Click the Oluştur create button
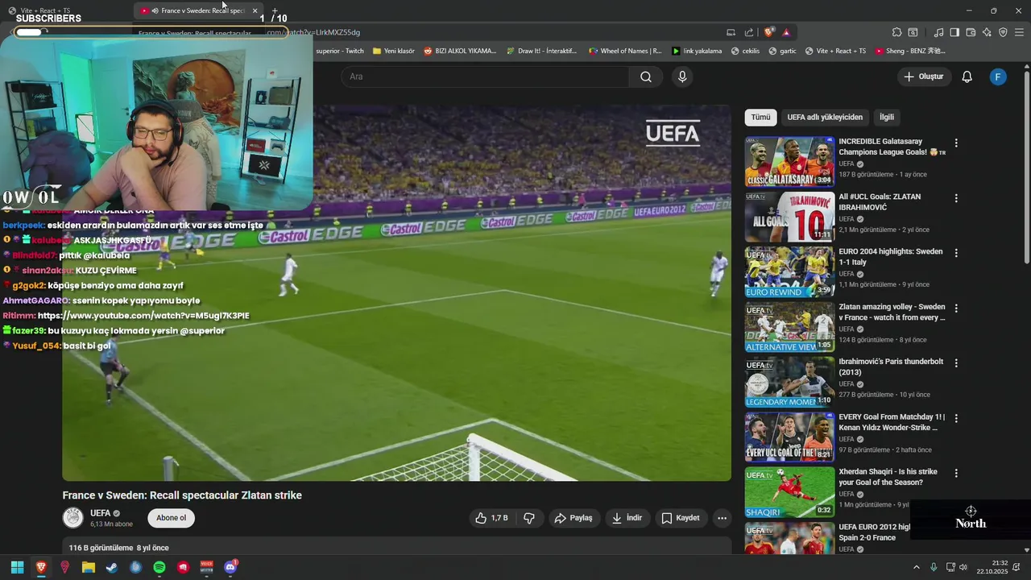This screenshot has height=580, width=1031. pyautogui.click(x=925, y=77)
